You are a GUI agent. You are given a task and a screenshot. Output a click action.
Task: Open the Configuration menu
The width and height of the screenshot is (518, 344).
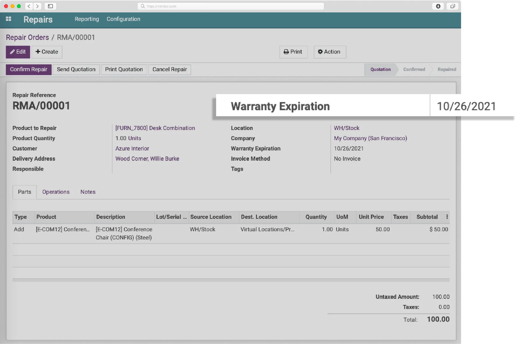click(123, 18)
